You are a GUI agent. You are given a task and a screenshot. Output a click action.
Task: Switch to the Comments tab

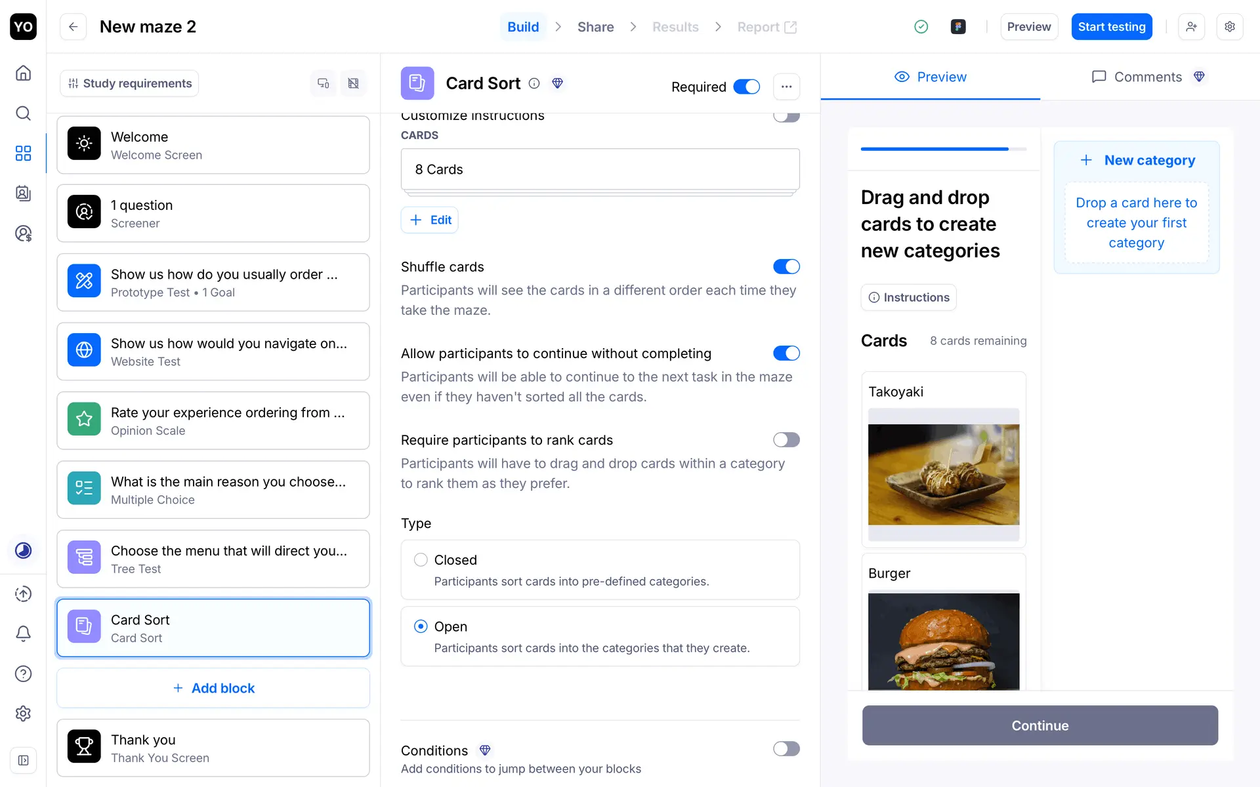(x=1147, y=77)
